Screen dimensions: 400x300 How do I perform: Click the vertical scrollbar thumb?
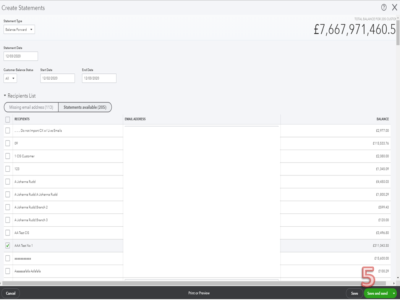(398, 32)
